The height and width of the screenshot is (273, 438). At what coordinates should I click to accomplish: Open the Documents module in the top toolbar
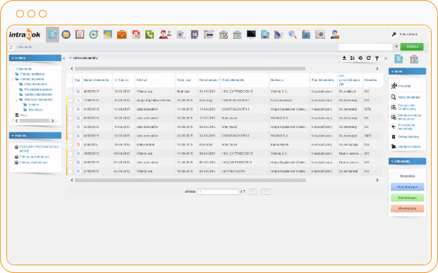pyautogui.click(x=52, y=34)
